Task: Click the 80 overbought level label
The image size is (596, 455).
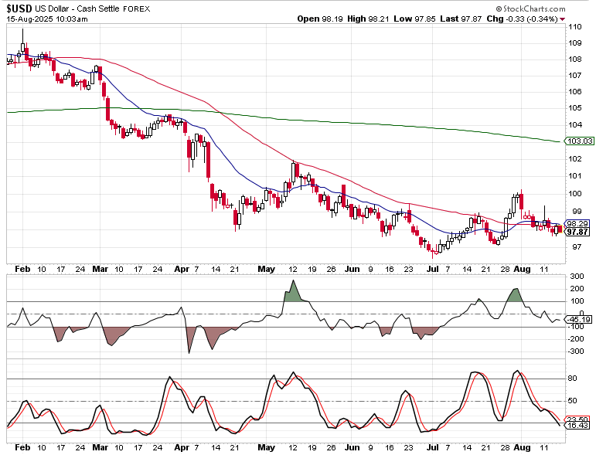Action: click(x=573, y=379)
